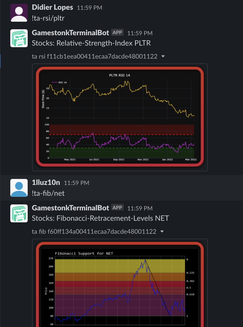Click the 1lluz10n username
This screenshot has height=327, width=243.
point(46,182)
